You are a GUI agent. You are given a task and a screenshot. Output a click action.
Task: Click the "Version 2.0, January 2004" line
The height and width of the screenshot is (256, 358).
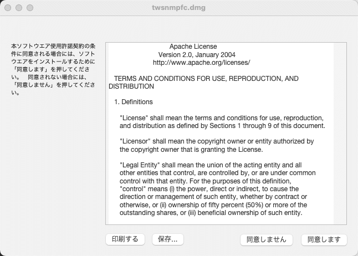tap(197, 55)
